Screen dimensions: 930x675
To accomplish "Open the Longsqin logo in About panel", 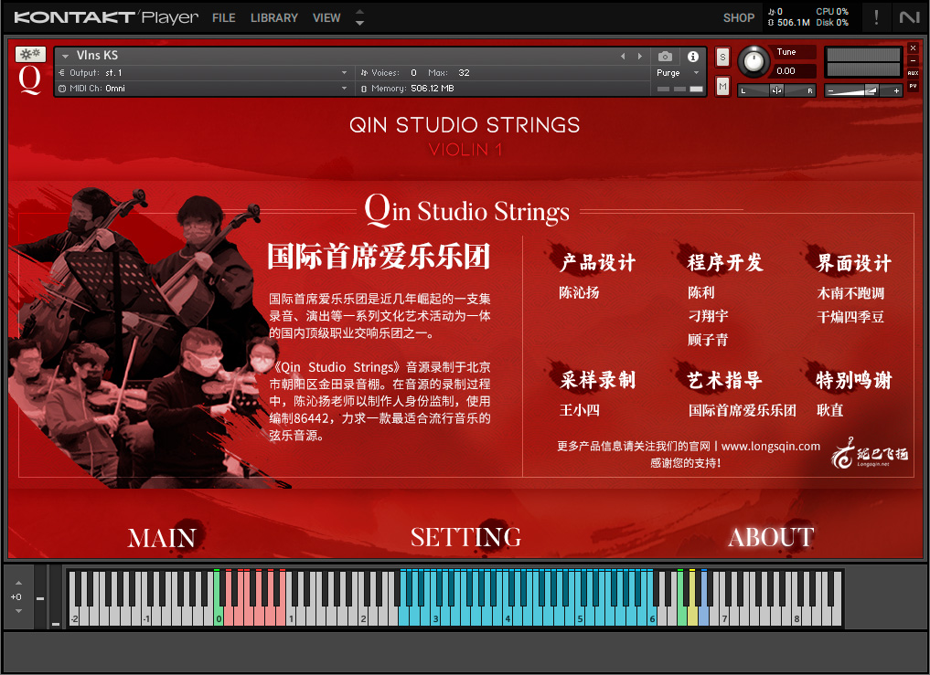I will (x=869, y=453).
